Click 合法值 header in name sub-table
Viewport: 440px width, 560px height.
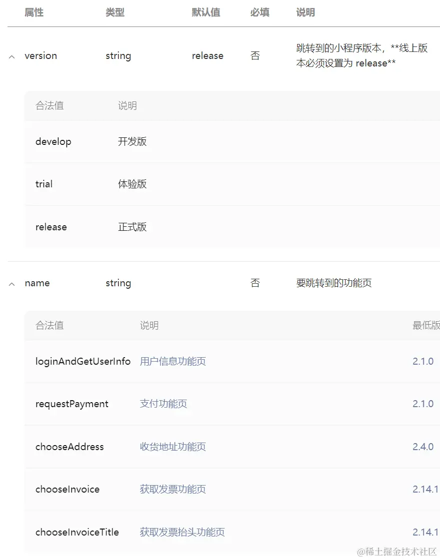point(49,325)
